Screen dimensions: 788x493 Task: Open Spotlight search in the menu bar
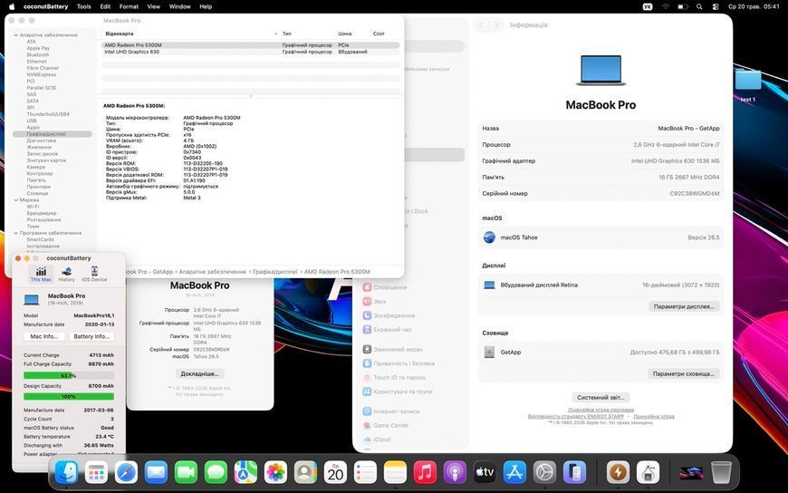(x=699, y=6)
